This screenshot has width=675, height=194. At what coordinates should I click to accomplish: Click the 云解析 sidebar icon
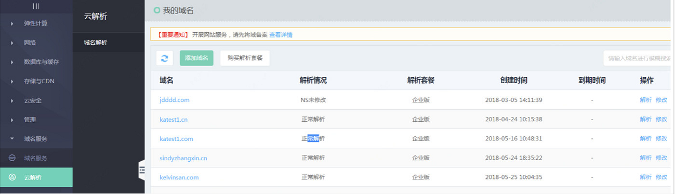click(12, 177)
